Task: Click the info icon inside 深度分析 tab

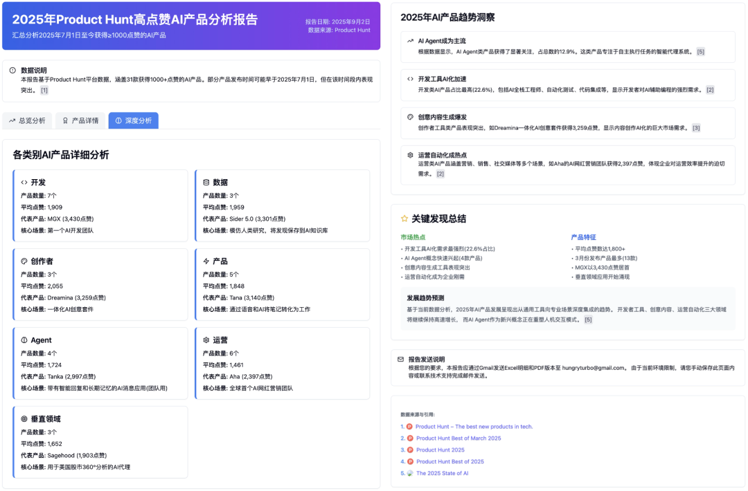Action: 118,120
